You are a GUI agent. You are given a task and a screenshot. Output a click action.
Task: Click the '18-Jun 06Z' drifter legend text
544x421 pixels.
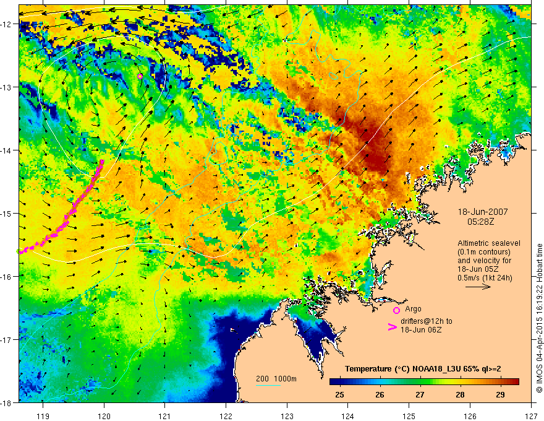click(x=421, y=329)
